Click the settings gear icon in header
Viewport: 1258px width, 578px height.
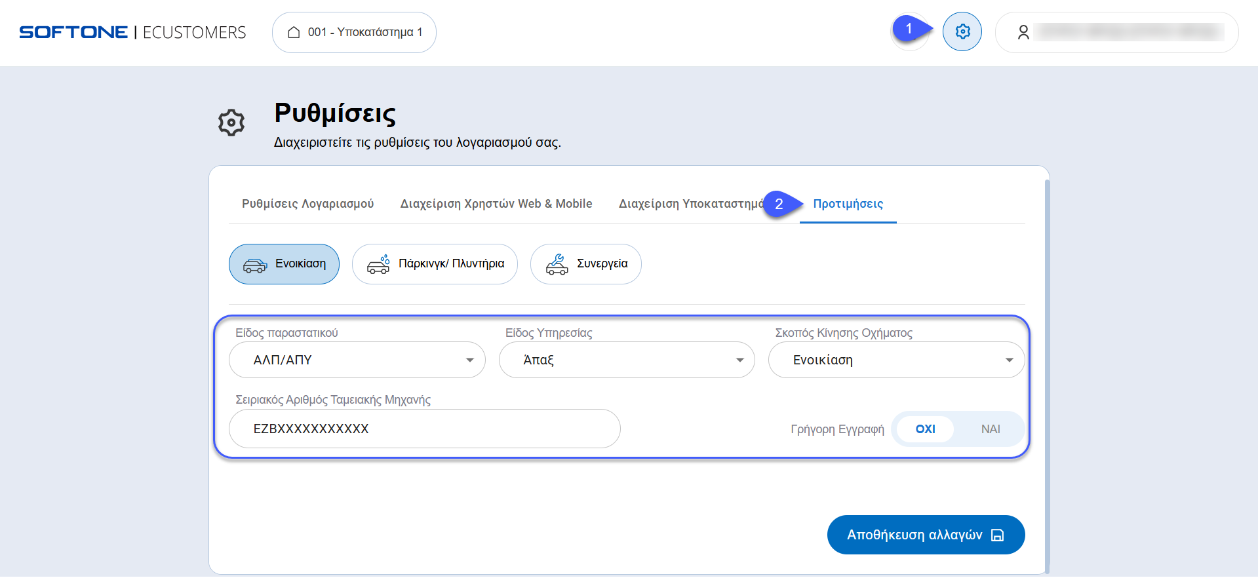point(962,31)
